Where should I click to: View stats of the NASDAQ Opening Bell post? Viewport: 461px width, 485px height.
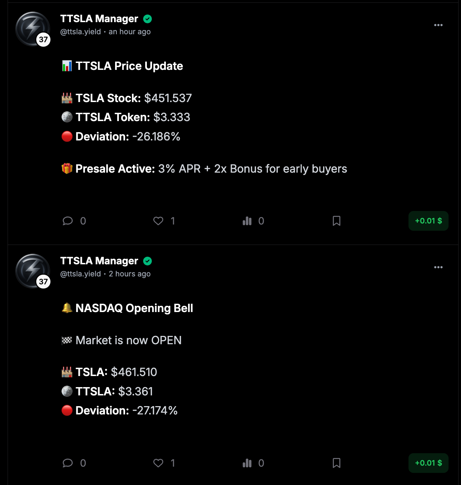click(x=247, y=463)
